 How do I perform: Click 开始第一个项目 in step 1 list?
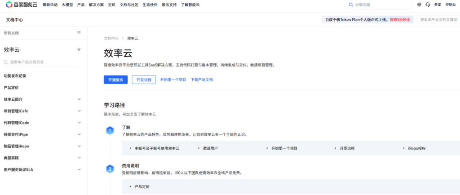tap(284, 148)
